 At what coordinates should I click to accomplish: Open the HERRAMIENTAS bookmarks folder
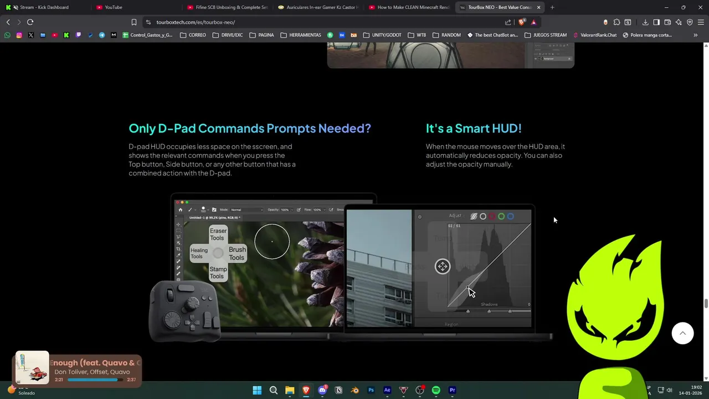tap(301, 35)
